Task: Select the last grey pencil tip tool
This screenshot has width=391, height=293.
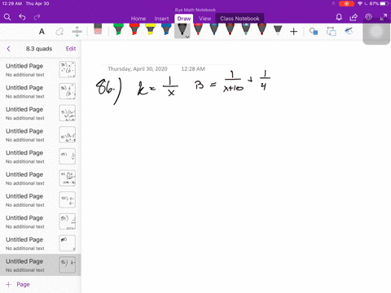Action: pos(278,30)
